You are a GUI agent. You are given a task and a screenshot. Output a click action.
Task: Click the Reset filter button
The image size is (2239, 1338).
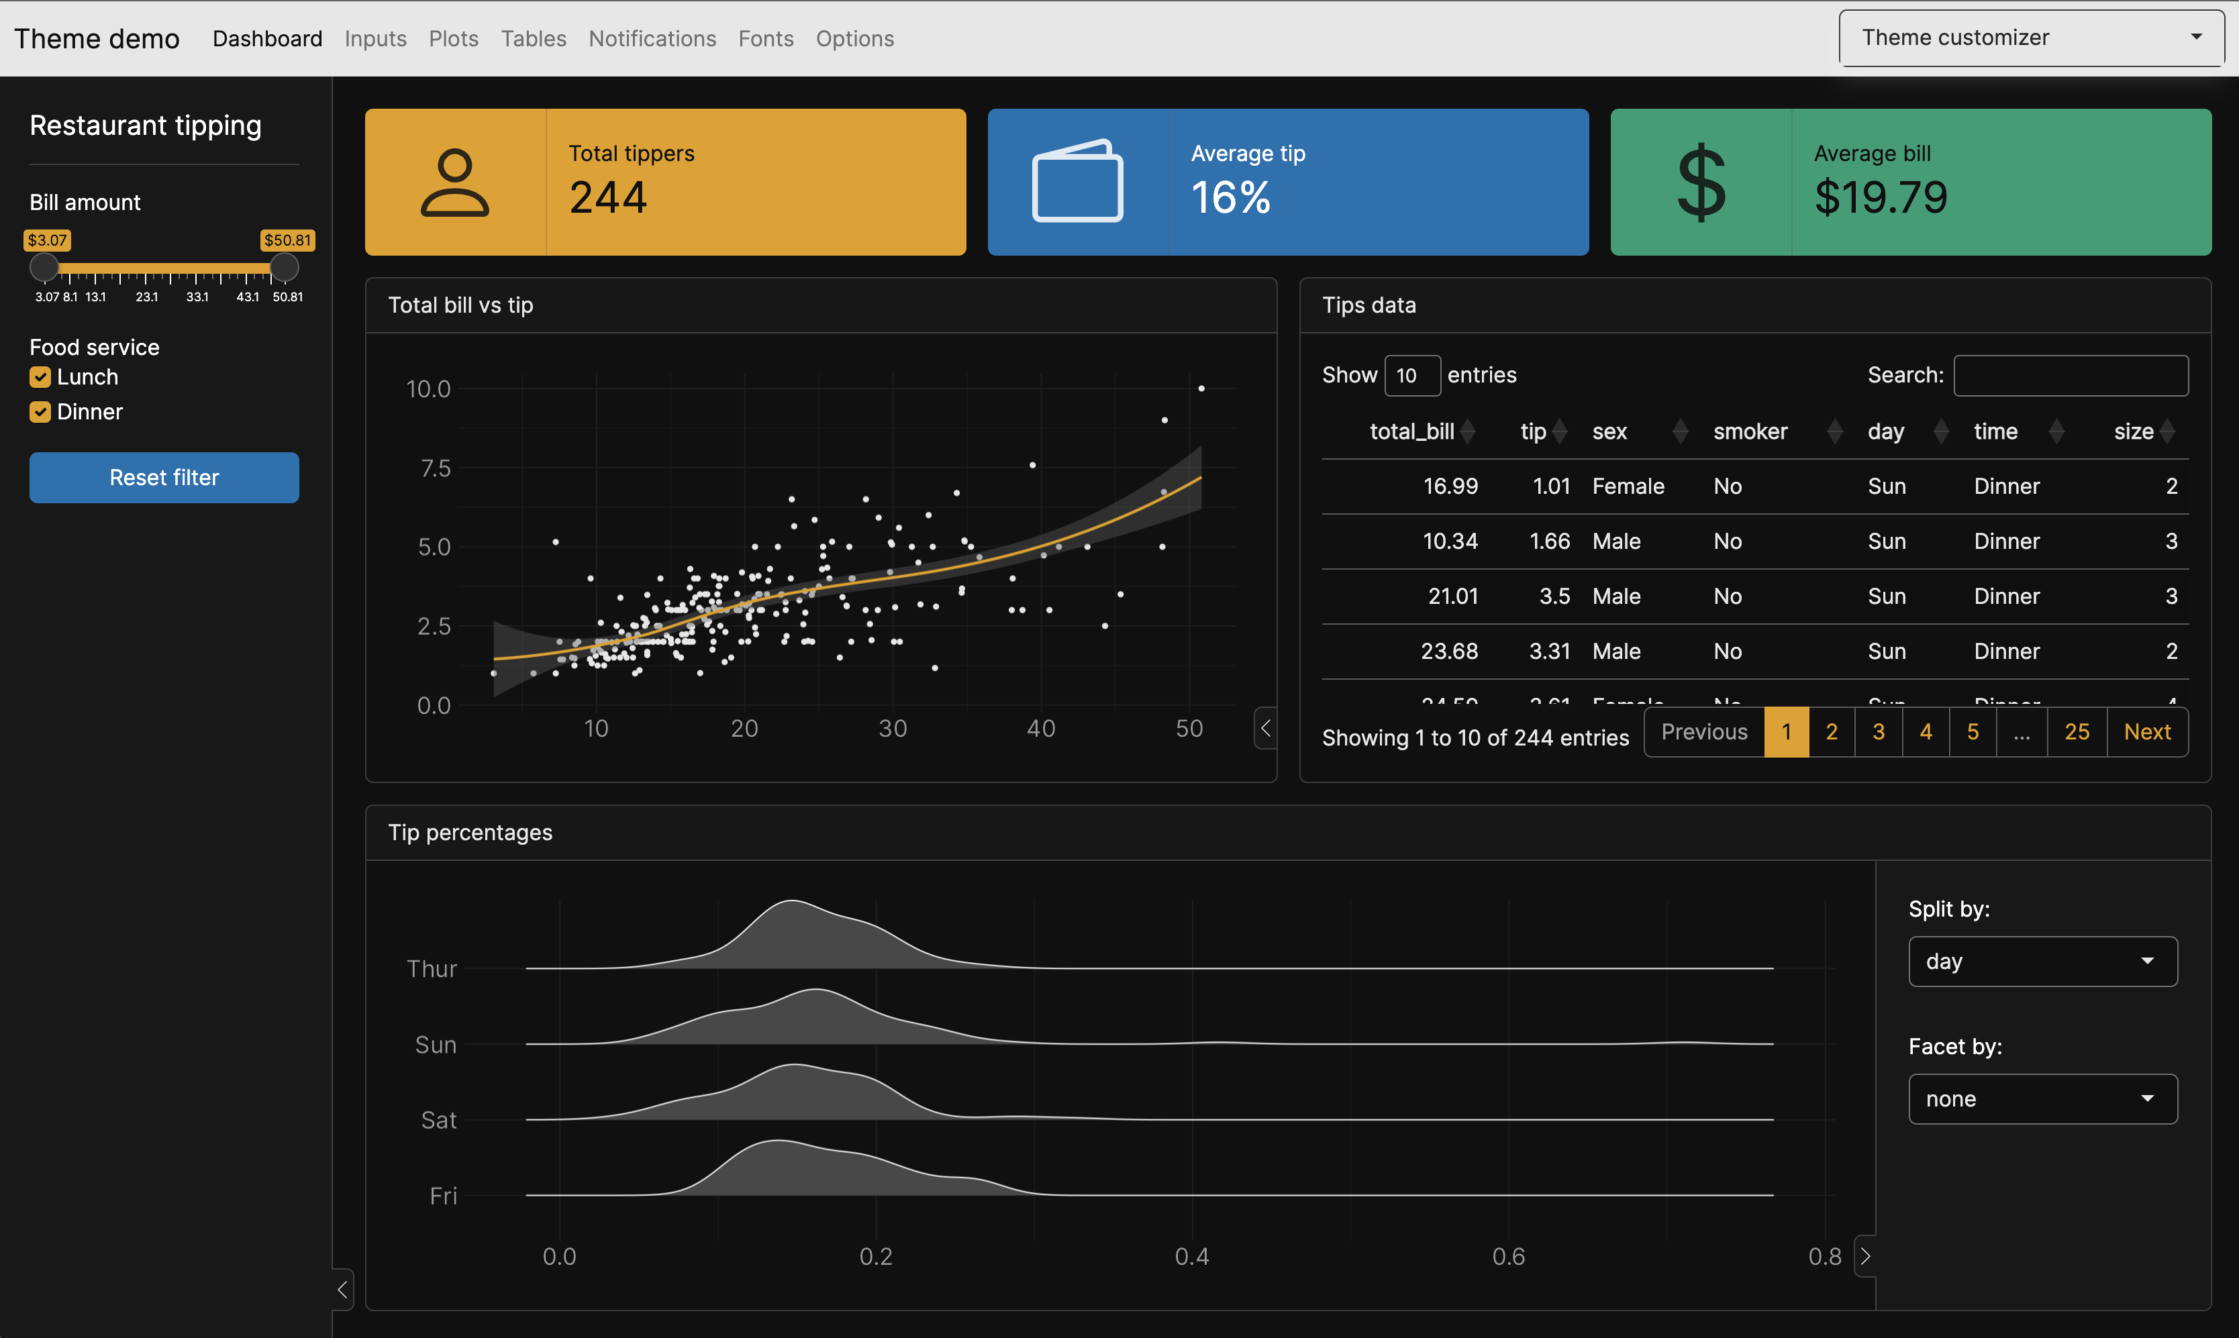(x=164, y=476)
